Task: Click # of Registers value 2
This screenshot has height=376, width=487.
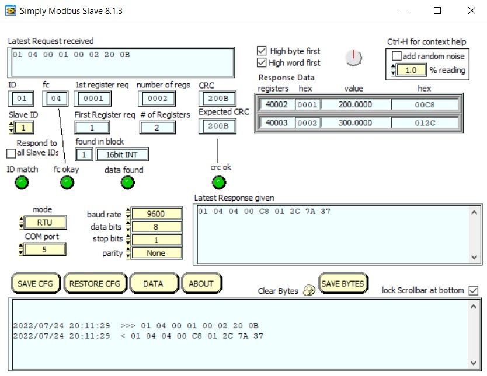Action: tap(158, 128)
